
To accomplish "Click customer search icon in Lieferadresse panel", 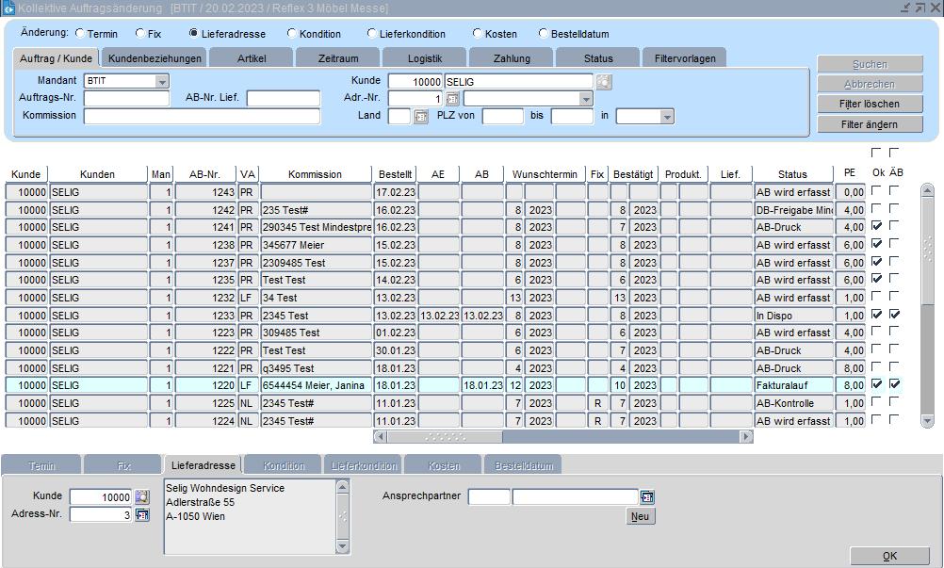I will (x=142, y=496).
